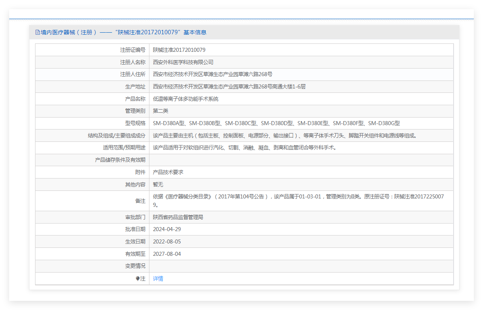Click the lightbulb icon next to 注
Screen dimensions: 483x310
point(137,279)
